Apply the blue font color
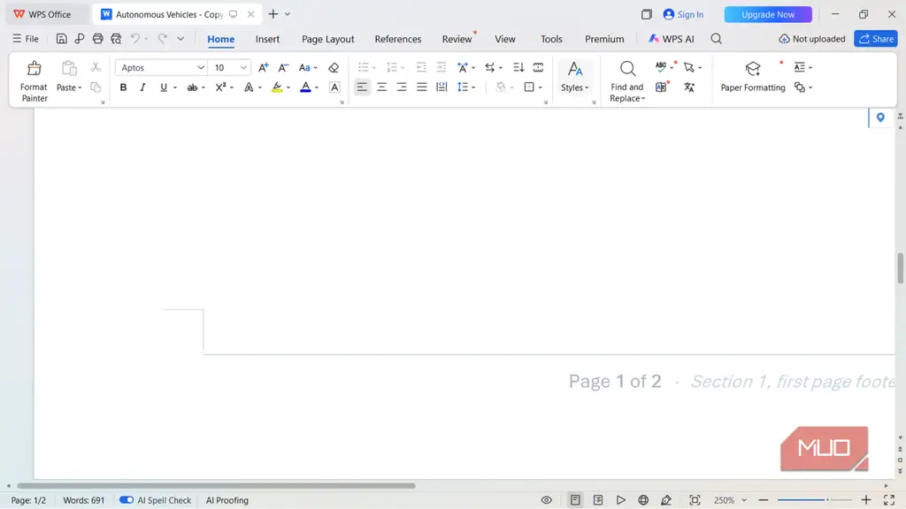The height and width of the screenshot is (509, 906). (x=305, y=87)
